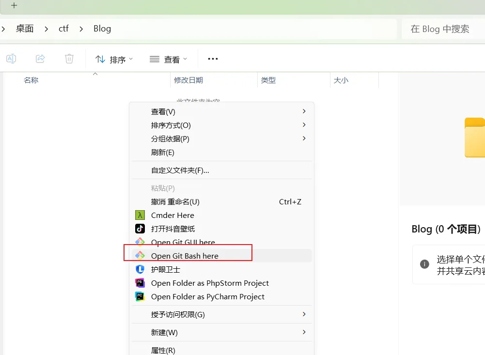Click the three-dots more options button

213,59
